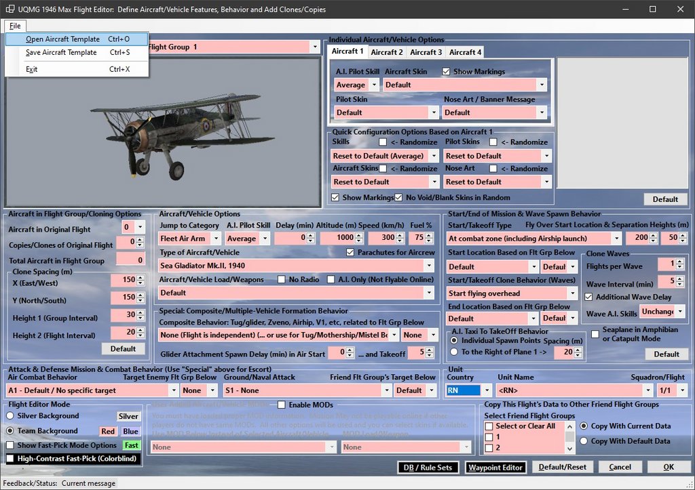Click the app icon in the title bar
695x490 pixels.
(x=10, y=9)
